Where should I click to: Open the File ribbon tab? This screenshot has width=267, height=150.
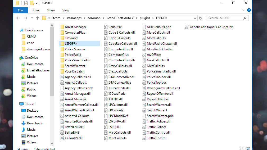pyautogui.click(x=20, y=10)
